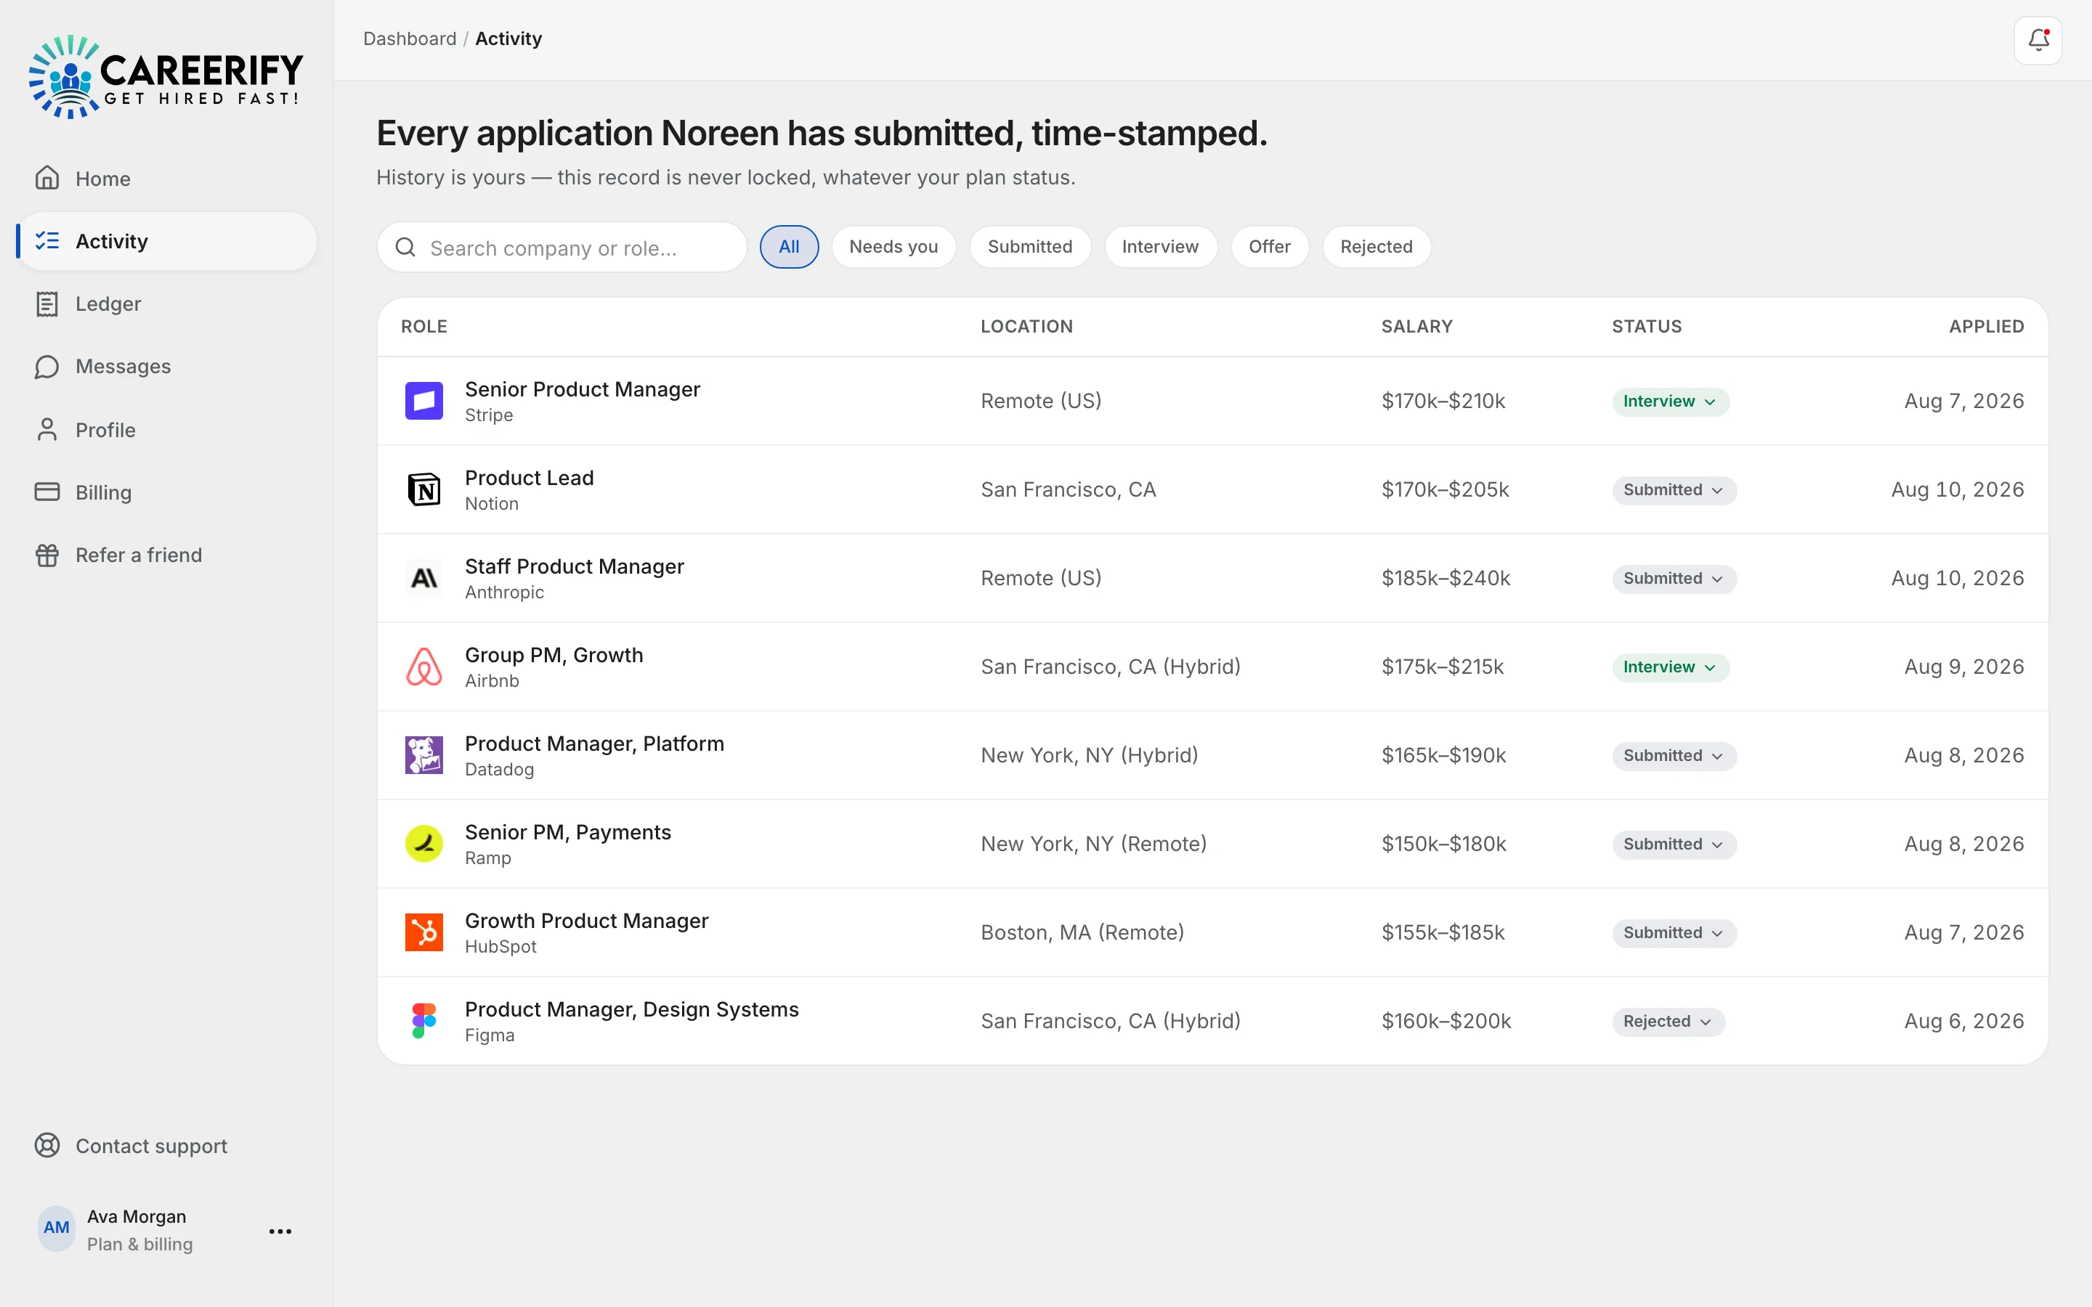Open Profile from sidebar
The height and width of the screenshot is (1307, 2092).
click(166, 430)
